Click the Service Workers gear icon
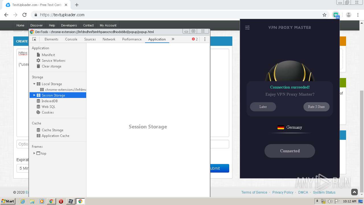The image size is (364, 205). pyautogui.click(x=38, y=61)
